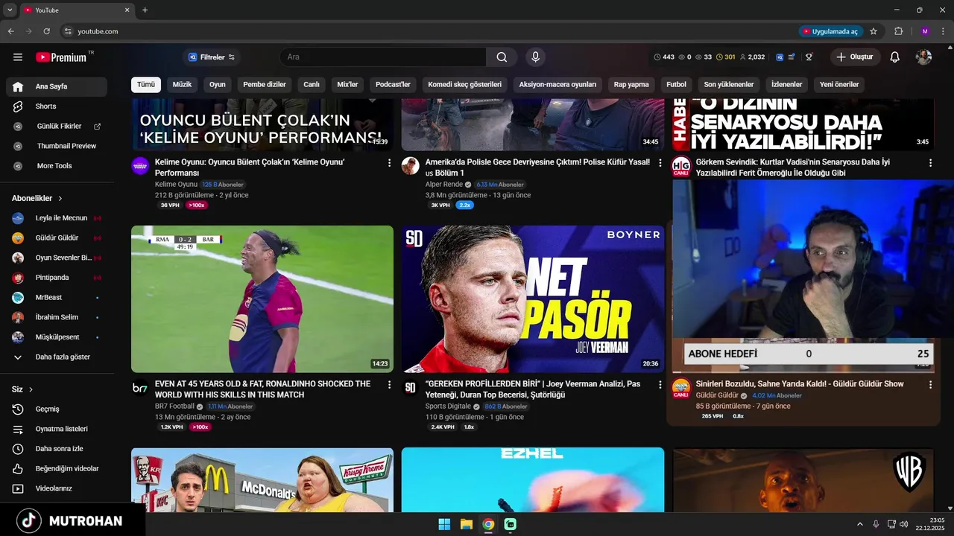This screenshot has height=536, width=954.
Task: Go back with the browser arrow
Action: coord(11,31)
